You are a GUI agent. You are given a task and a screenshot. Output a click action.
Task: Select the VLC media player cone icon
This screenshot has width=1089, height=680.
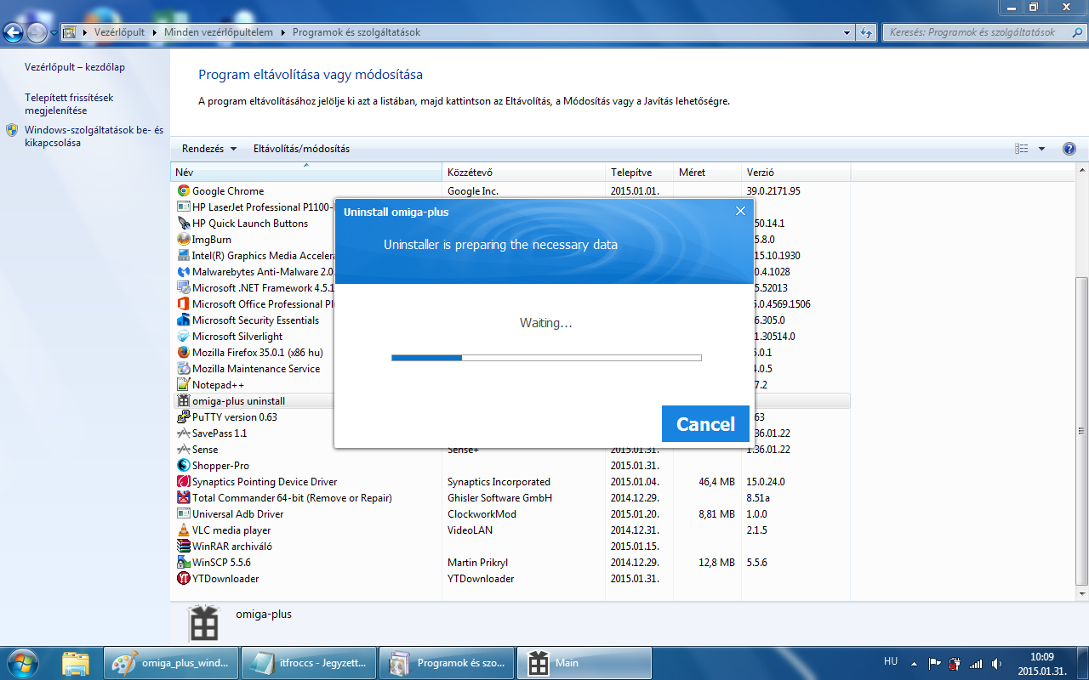pos(183,530)
